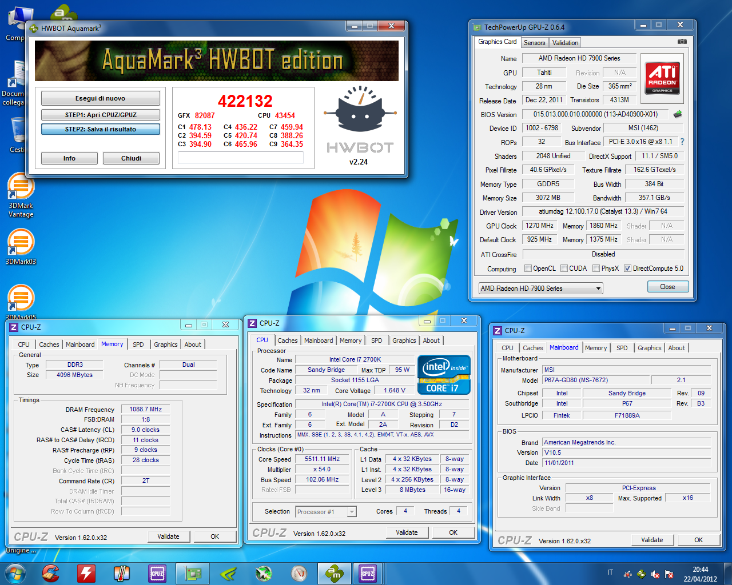Open the Processor #1 selection dropdown

326,512
